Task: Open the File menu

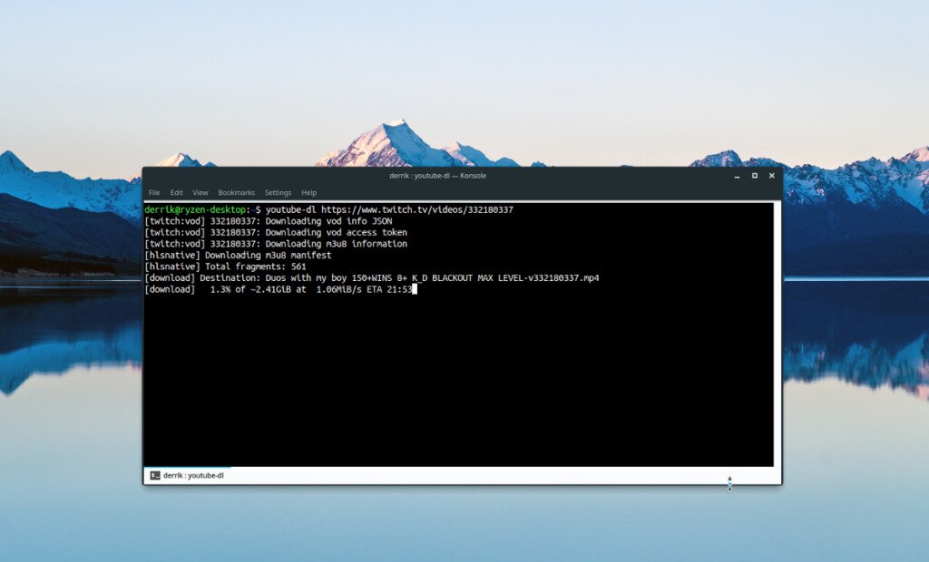Action: [153, 192]
